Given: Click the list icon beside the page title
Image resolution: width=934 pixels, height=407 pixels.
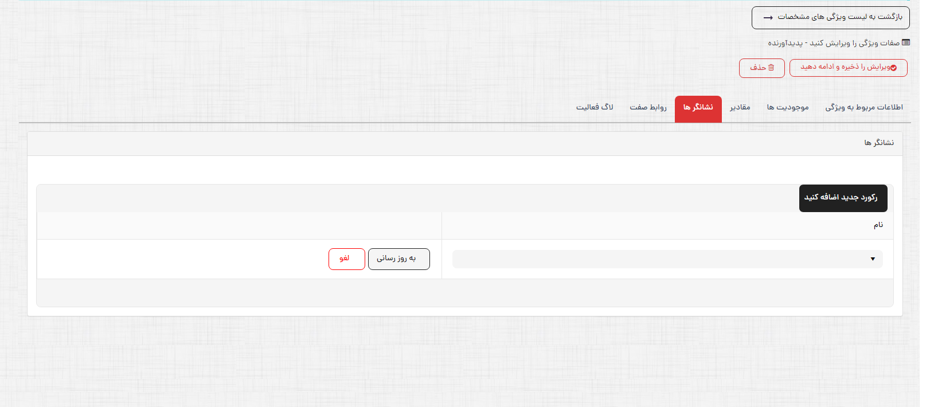Looking at the screenshot, I should (906, 42).
